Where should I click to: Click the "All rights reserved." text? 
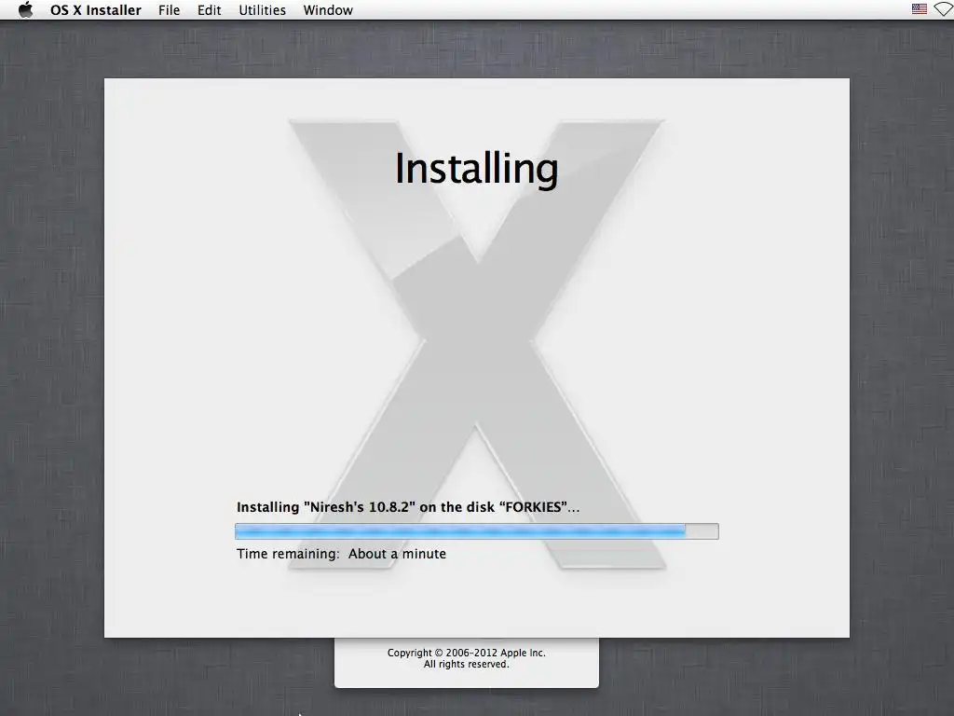pyautogui.click(x=466, y=664)
